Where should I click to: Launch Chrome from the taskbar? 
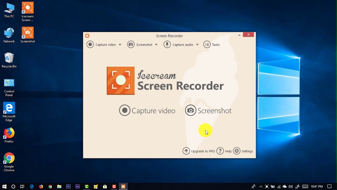coord(50,186)
